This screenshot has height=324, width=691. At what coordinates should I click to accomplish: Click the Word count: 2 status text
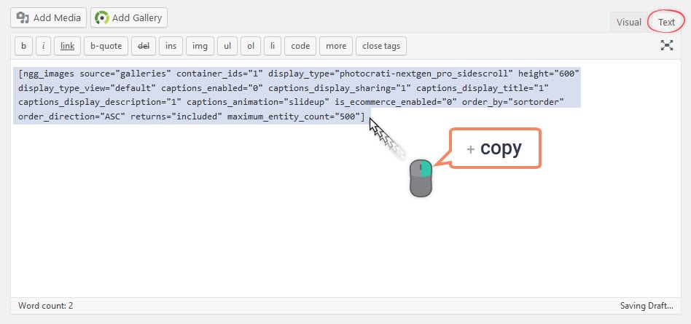[x=46, y=306]
